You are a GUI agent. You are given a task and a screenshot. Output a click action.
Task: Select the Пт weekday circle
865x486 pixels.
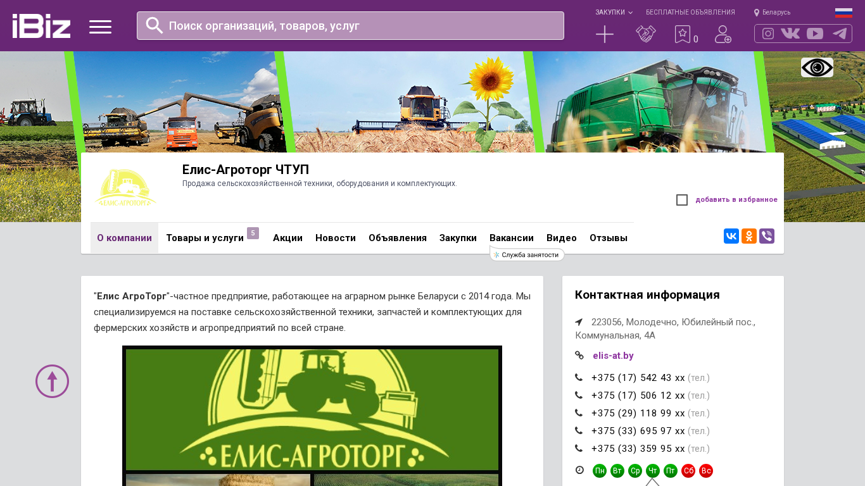(671, 471)
